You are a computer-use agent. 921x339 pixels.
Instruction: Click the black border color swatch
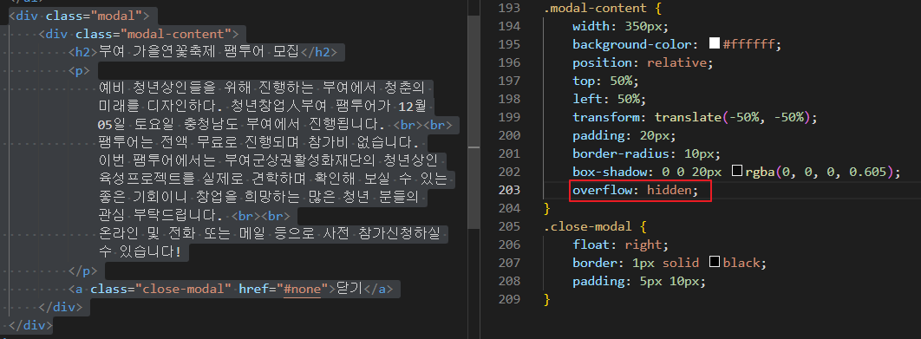click(715, 263)
